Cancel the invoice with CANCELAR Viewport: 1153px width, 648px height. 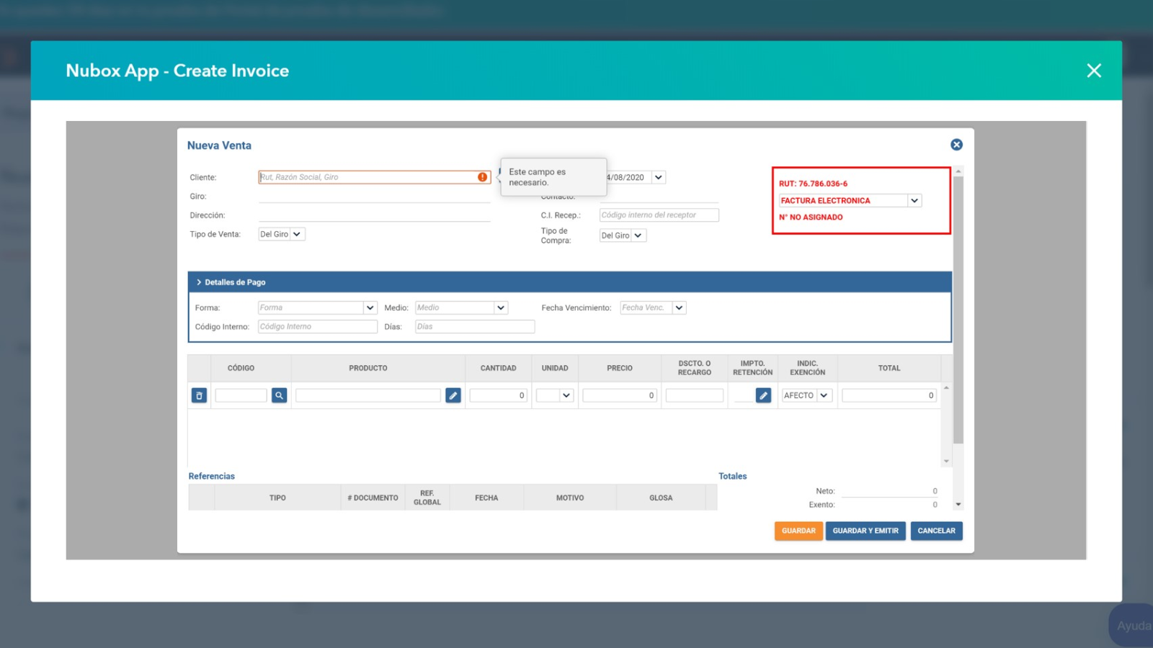pos(936,531)
